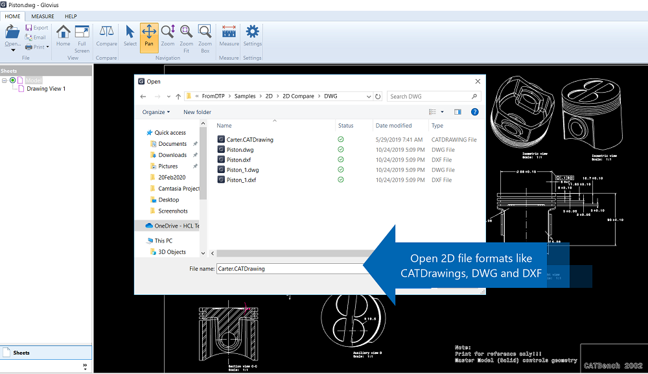
Task: Click the Export icon in the File group
Action: pyautogui.click(x=29, y=28)
